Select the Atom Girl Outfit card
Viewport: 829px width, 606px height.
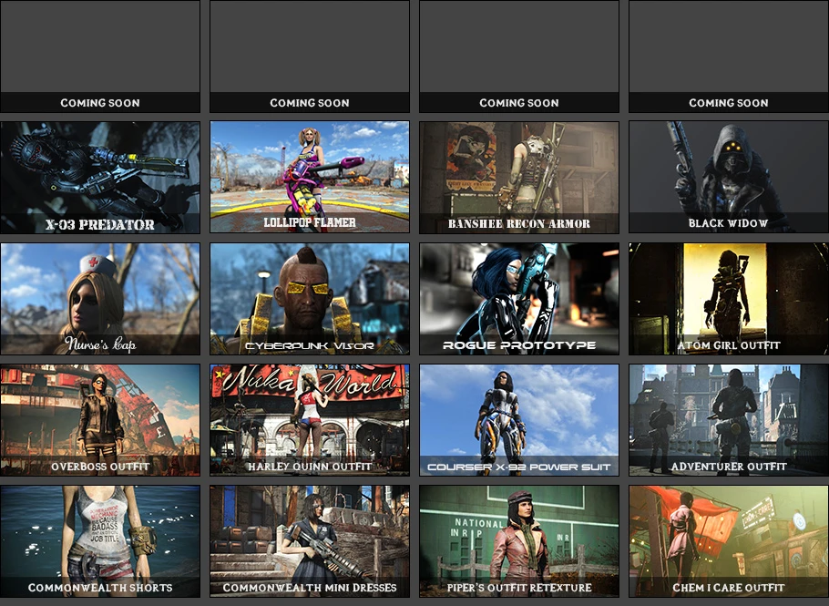[729, 299]
